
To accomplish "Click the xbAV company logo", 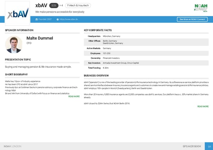I will pos(17,13).
